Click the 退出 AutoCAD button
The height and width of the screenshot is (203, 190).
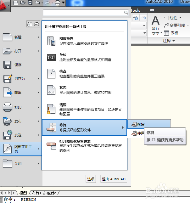[x=114, y=179]
